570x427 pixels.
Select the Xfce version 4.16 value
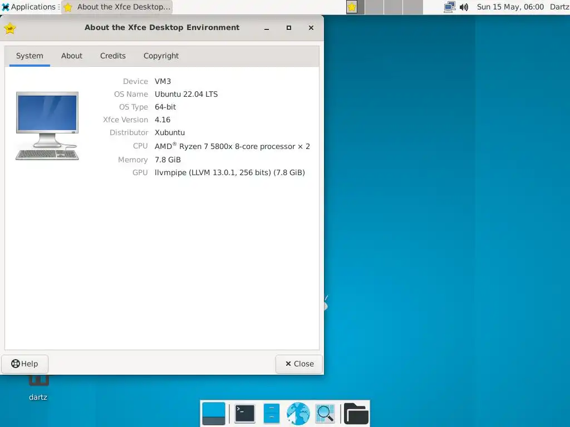pos(162,120)
